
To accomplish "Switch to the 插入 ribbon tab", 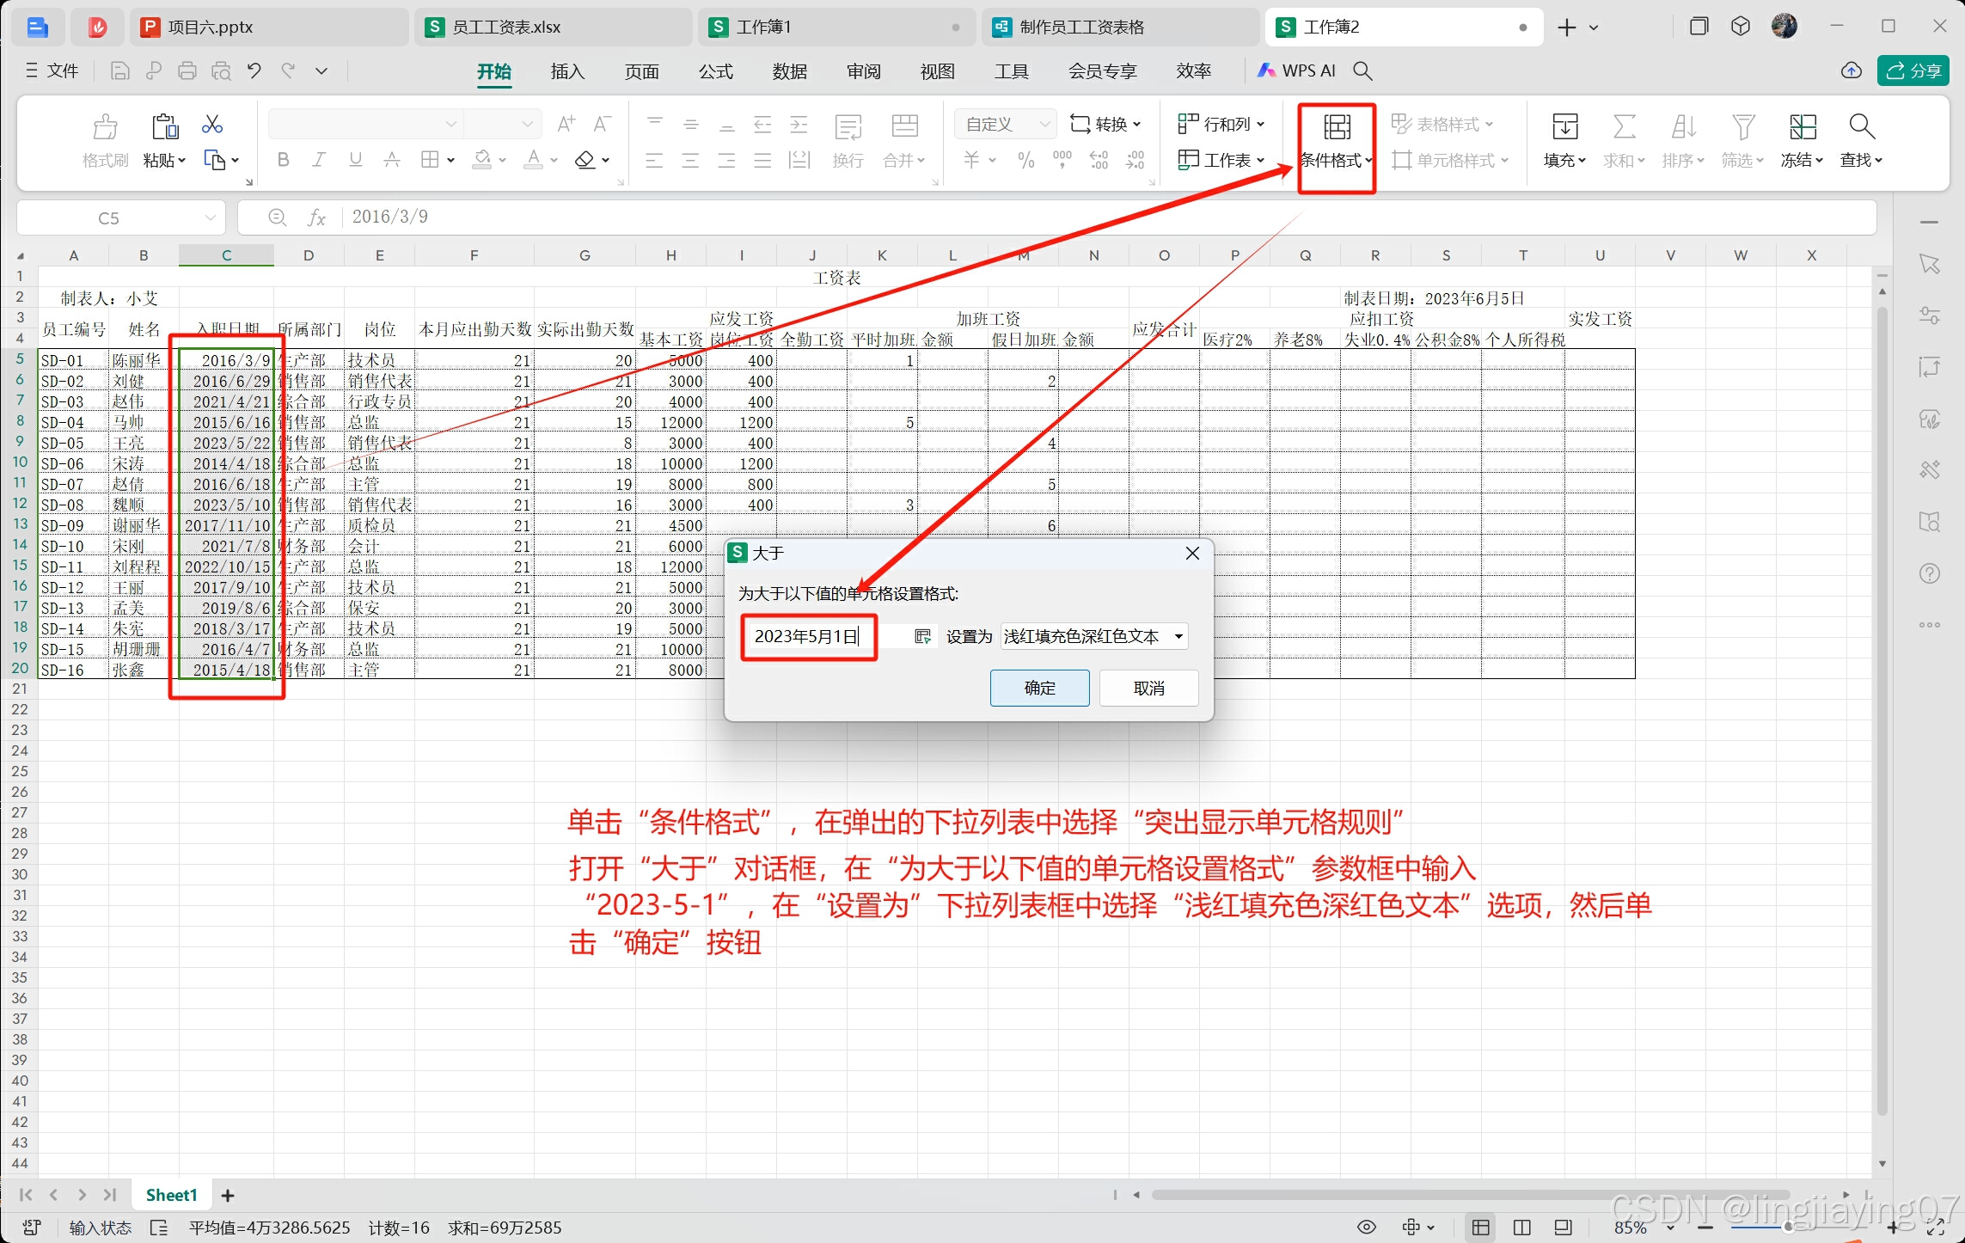I will pos(566,71).
